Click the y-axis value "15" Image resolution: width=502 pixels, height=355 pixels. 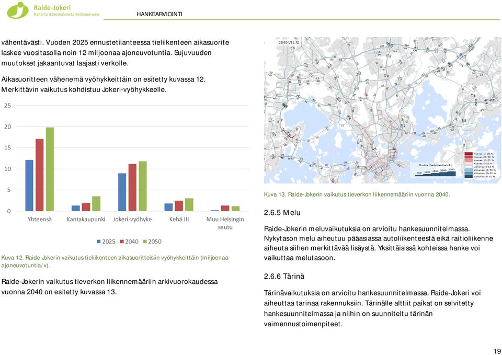click(x=7, y=148)
